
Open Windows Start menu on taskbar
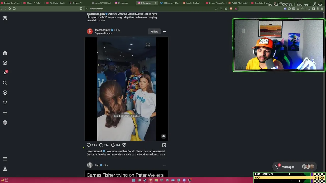click(134, 180)
